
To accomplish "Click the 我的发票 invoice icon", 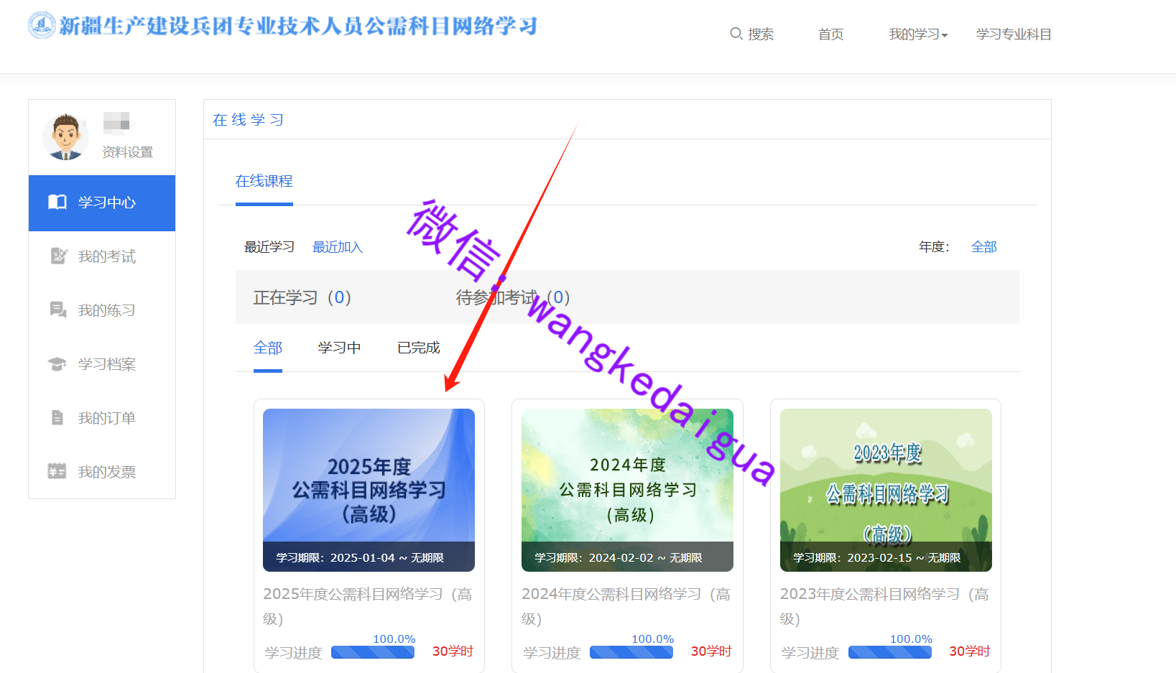I will pyautogui.click(x=57, y=472).
